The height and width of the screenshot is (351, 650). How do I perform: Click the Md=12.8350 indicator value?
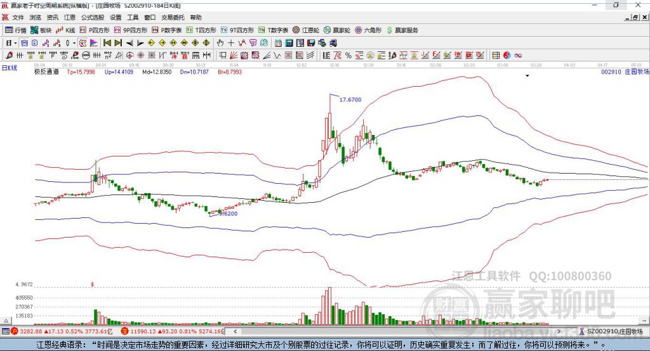click(x=157, y=72)
